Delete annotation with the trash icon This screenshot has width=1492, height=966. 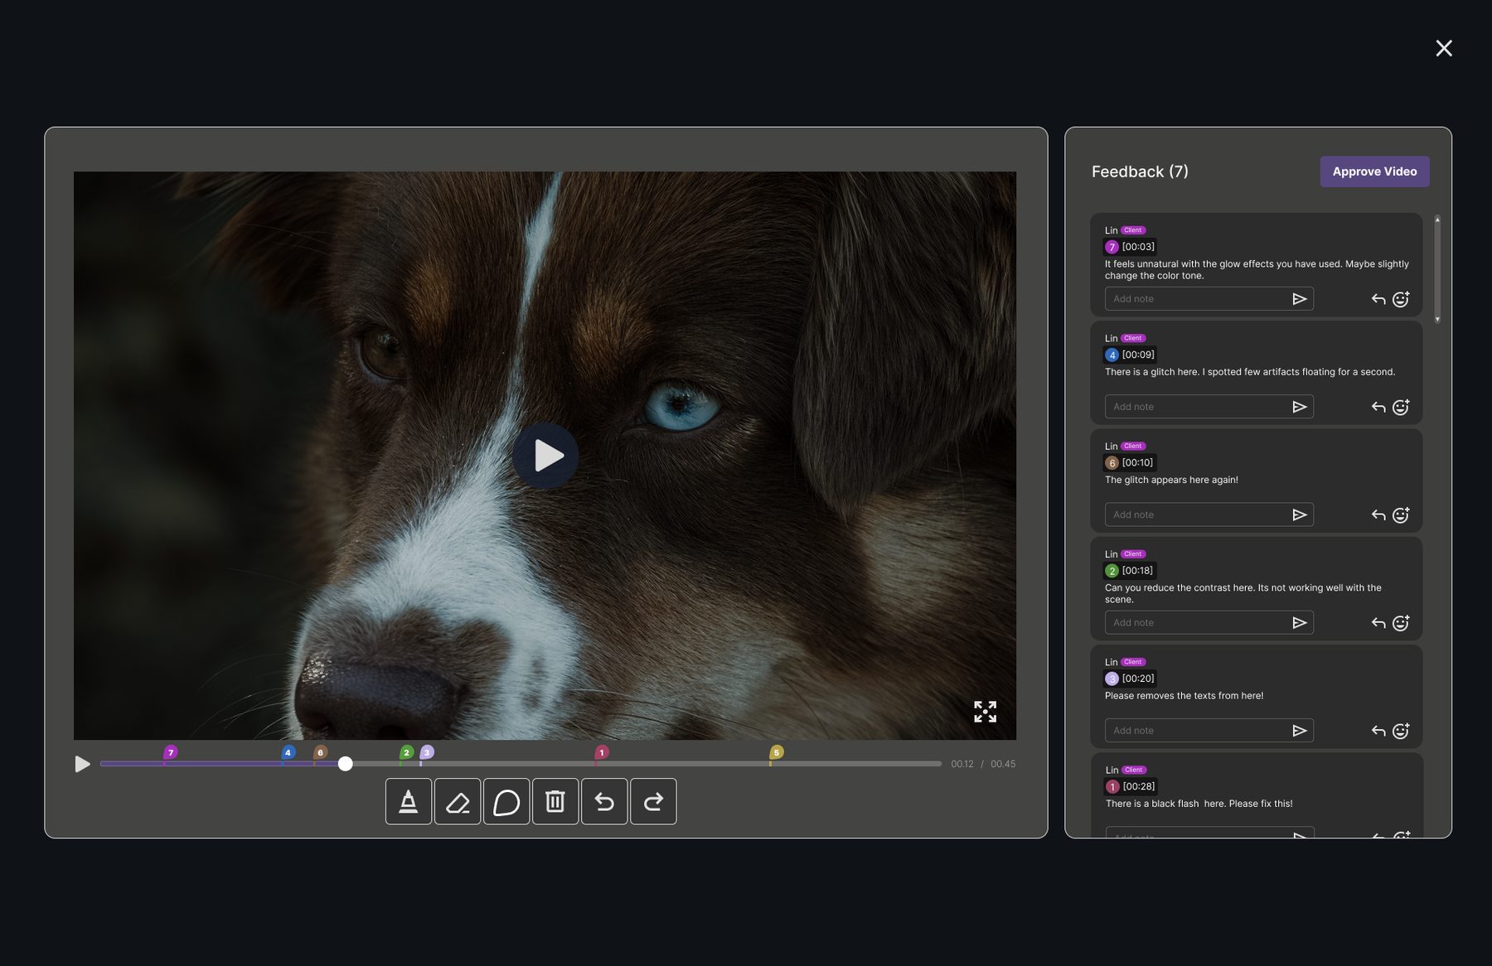coord(555,801)
